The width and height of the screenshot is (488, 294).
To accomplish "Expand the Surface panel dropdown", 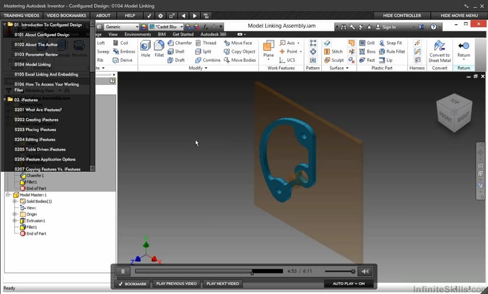I will pyautogui.click(x=339, y=68).
